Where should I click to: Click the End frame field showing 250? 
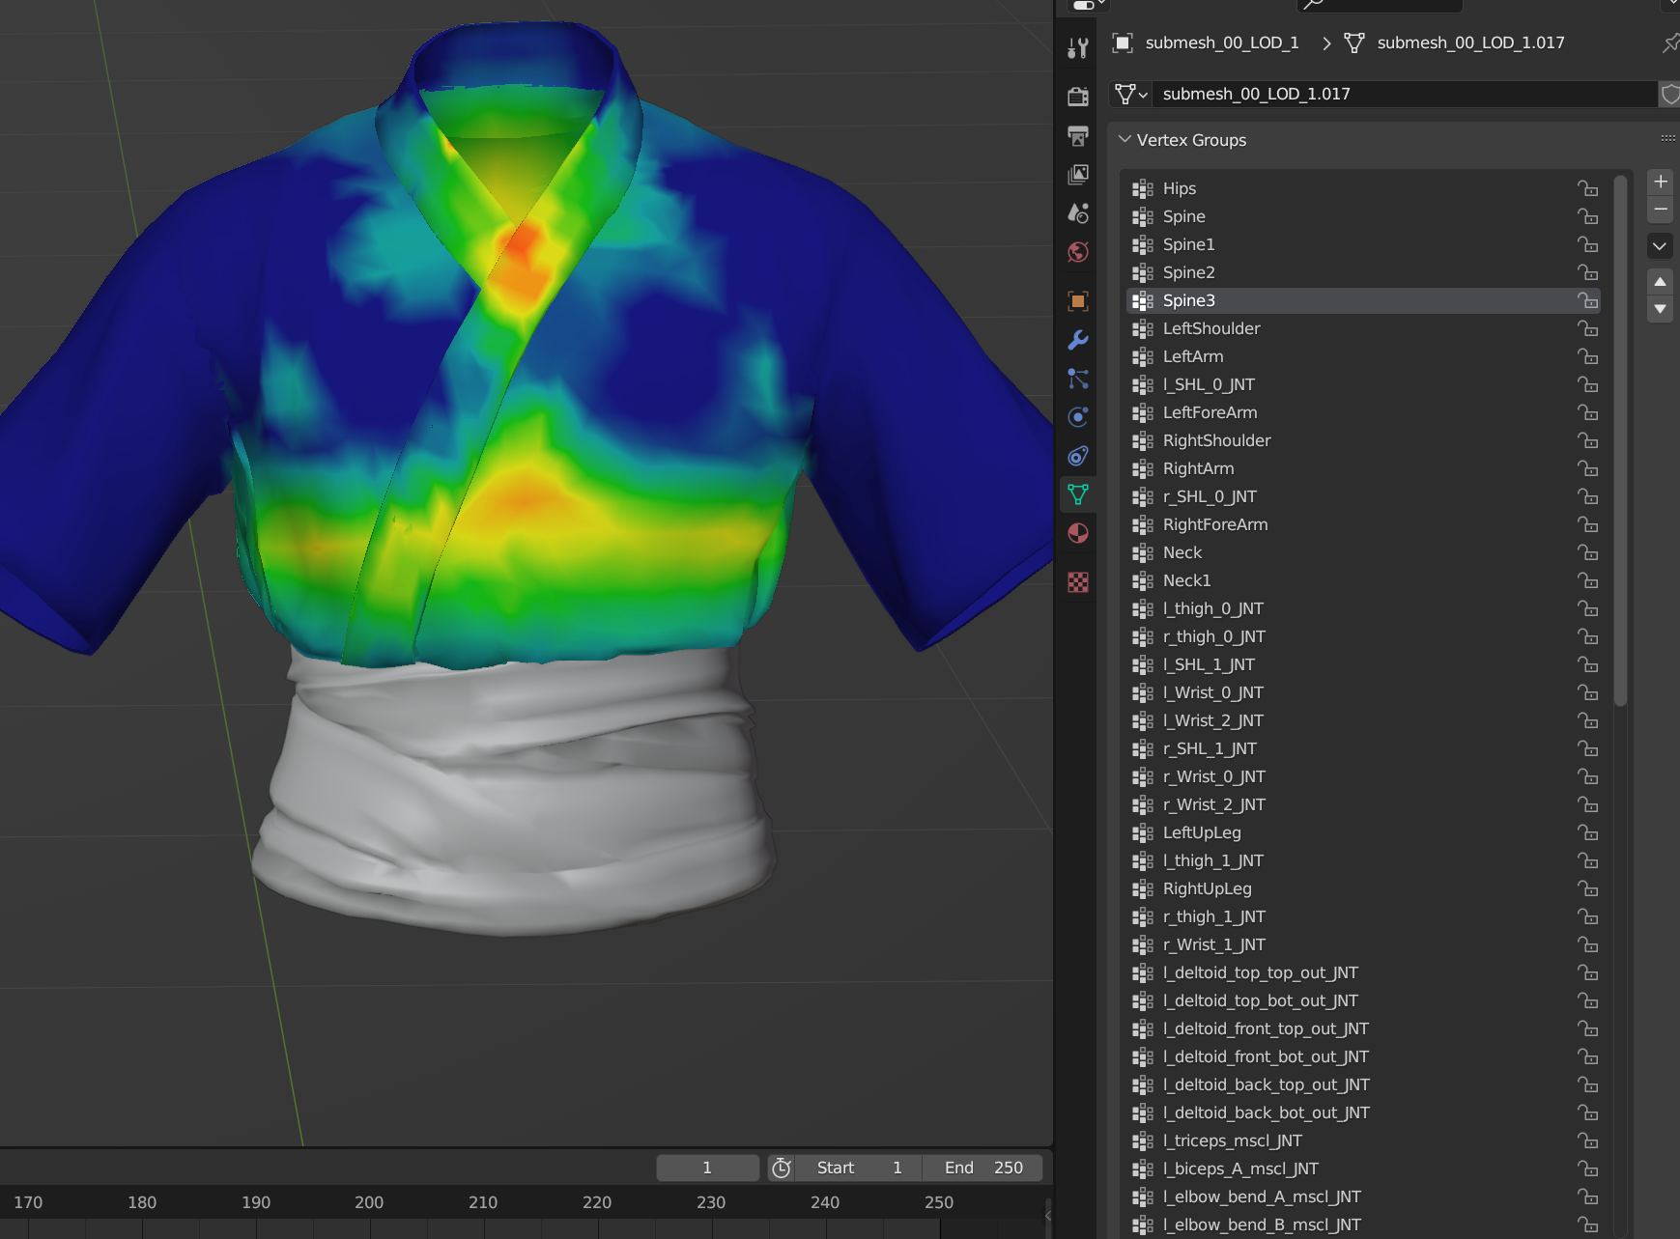pos(982,1168)
